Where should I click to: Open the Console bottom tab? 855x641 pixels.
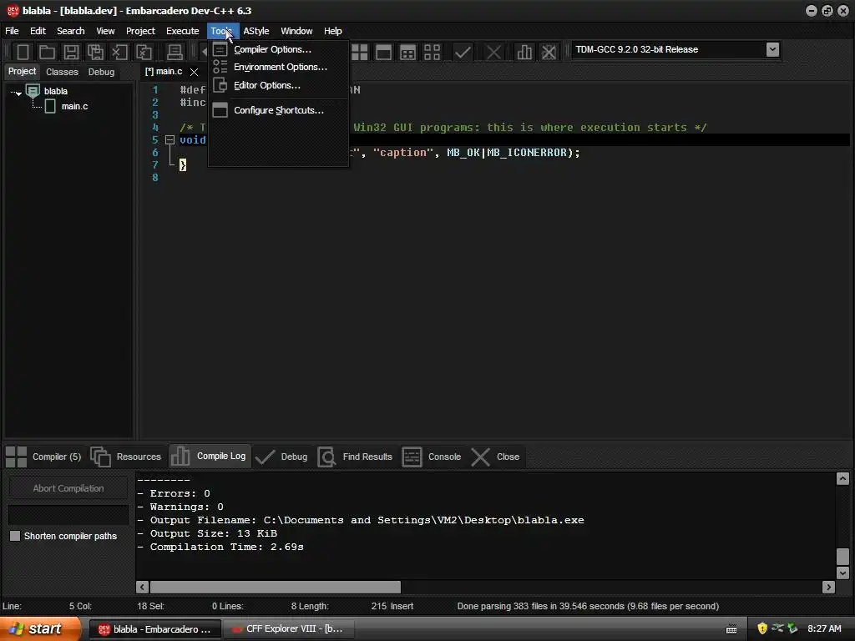(x=432, y=457)
